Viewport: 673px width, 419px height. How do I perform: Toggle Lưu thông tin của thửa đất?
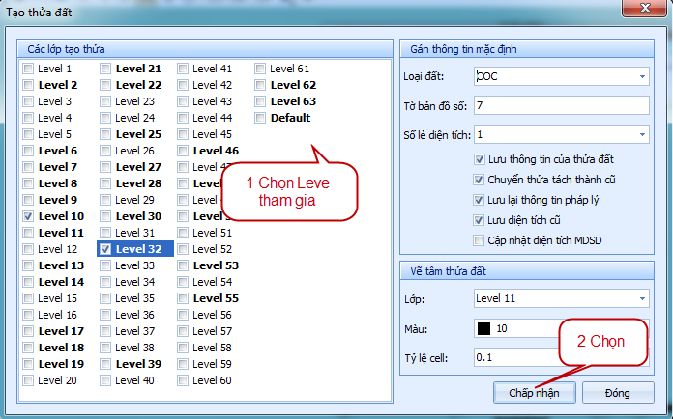pos(480,159)
